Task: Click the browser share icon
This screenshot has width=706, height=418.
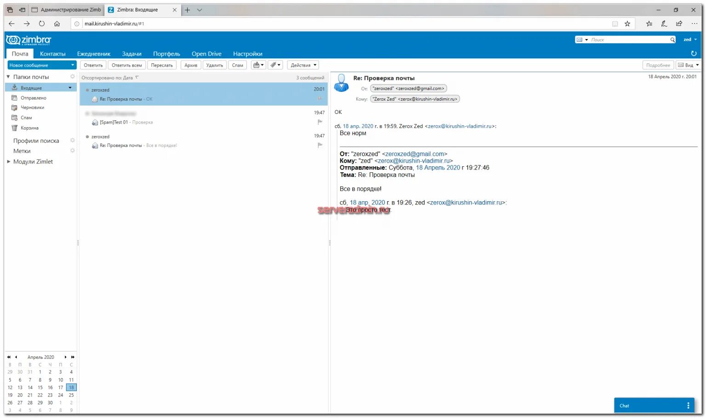Action: (x=679, y=23)
